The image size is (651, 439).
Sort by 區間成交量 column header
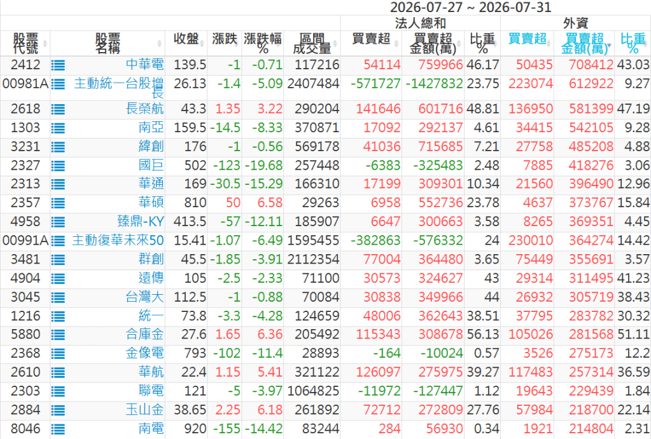coord(312,44)
